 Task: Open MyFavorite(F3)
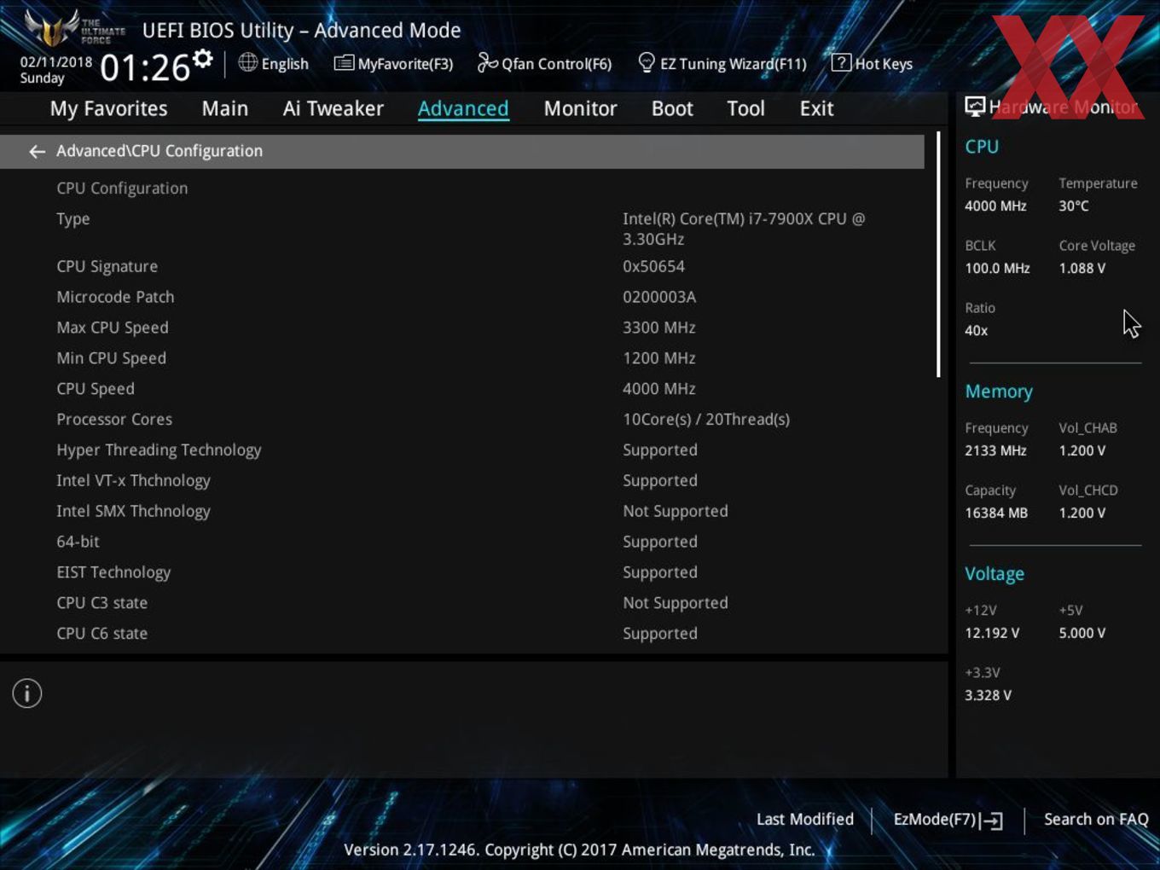(393, 63)
